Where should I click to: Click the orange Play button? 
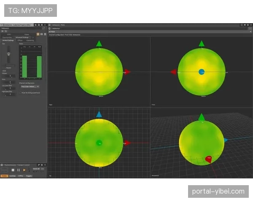pos(24,170)
